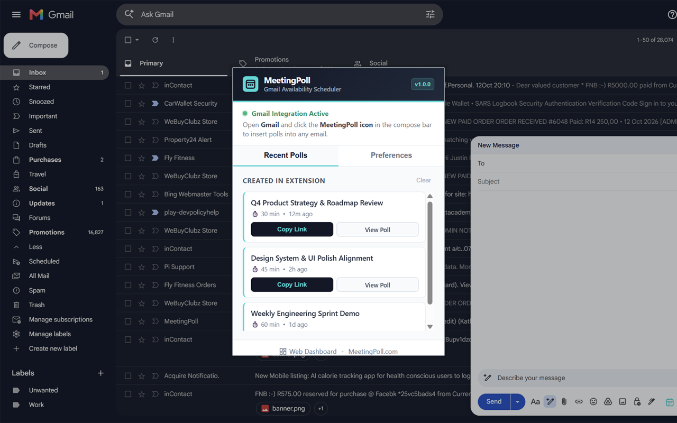Switch to the Preferences tab

point(391,155)
